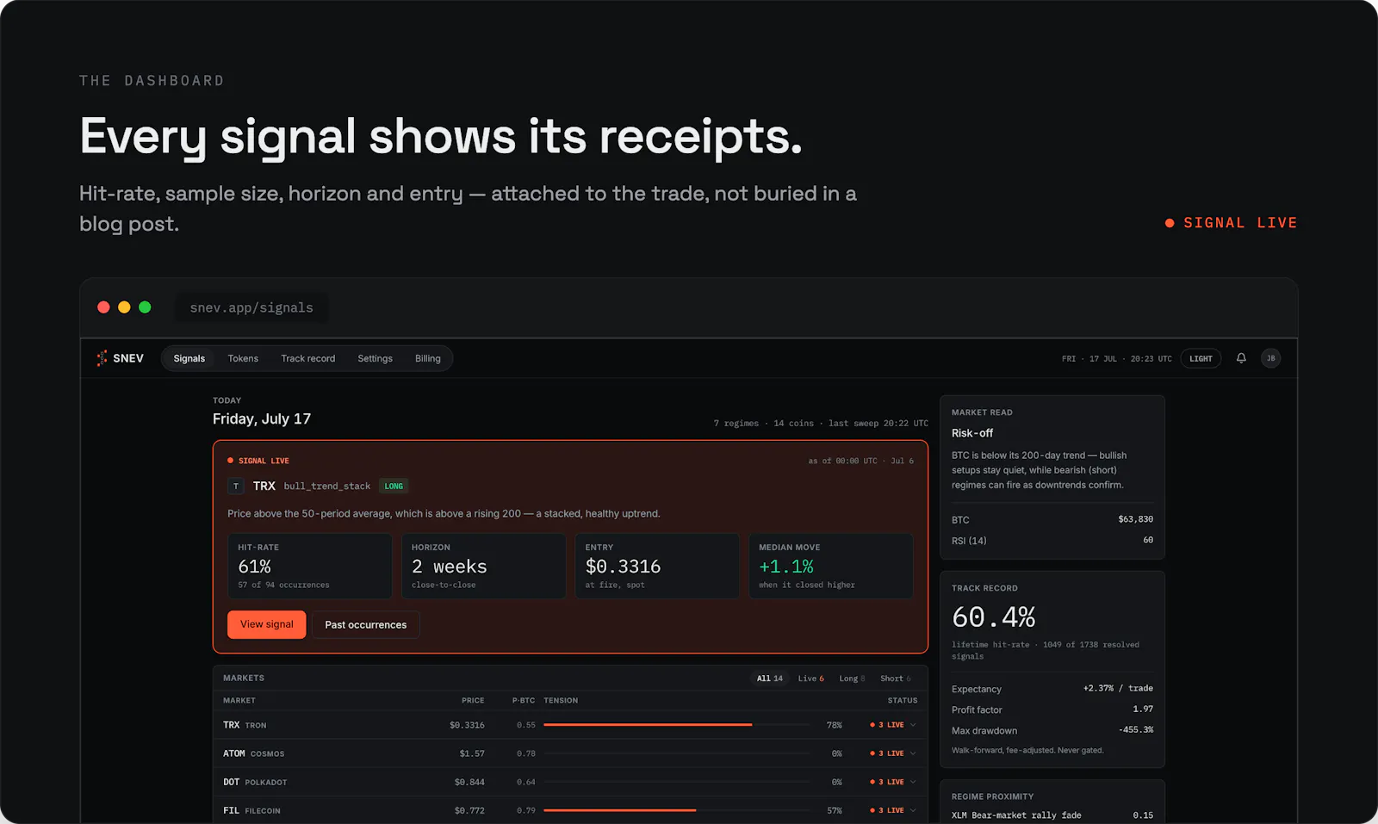Open the Track record tab
This screenshot has height=824, width=1378.
pos(307,358)
